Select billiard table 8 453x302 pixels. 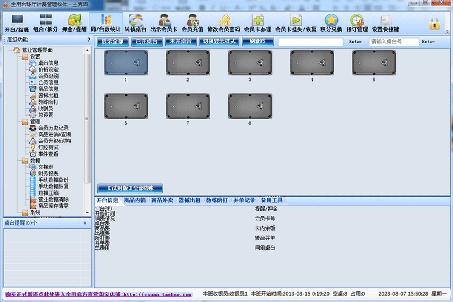pyautogui.click(x=250, y=106)
